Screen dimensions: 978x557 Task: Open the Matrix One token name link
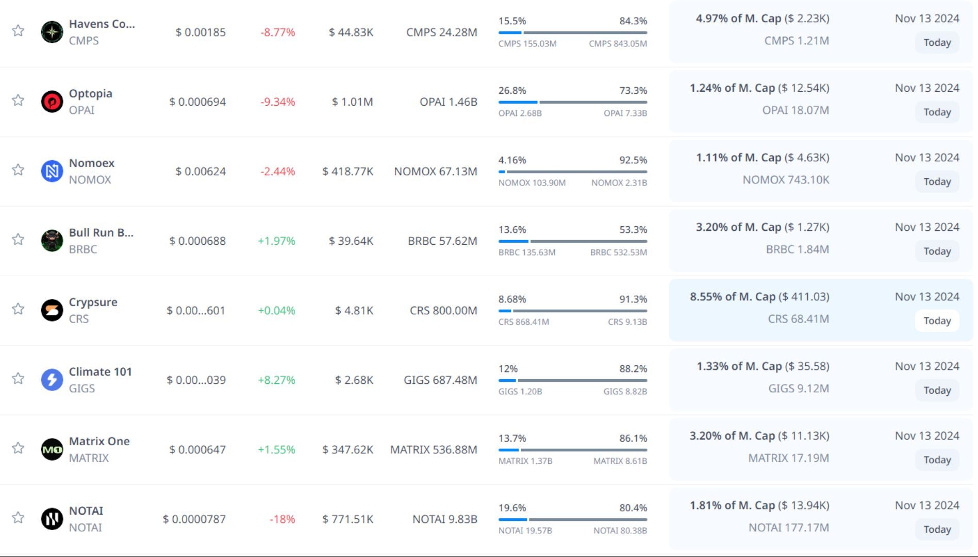pyautogui.click(x=99, y=441)
